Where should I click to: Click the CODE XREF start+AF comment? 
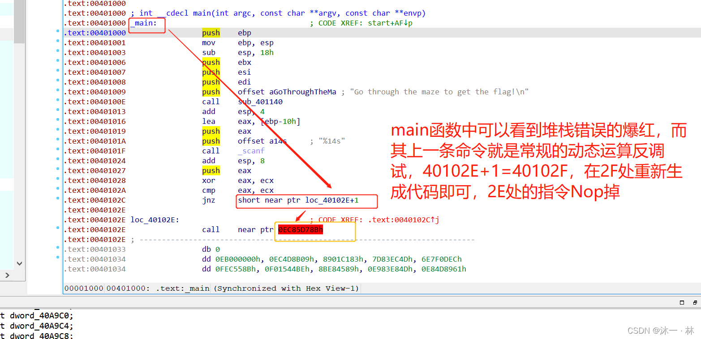tap(361, 23)
